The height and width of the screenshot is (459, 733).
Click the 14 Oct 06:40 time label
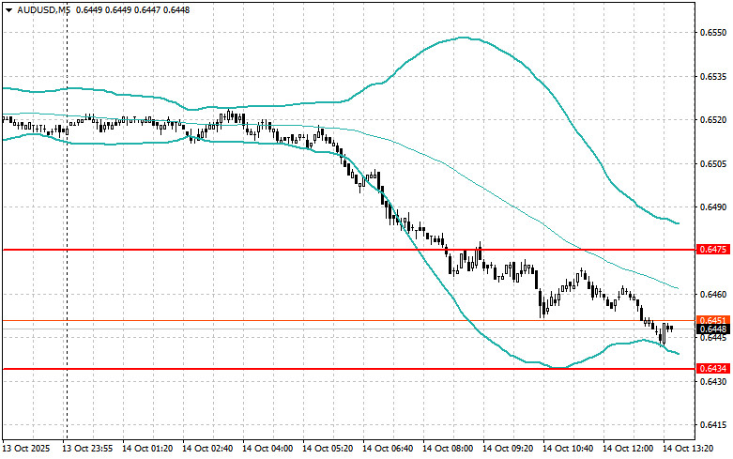point(388,449)
